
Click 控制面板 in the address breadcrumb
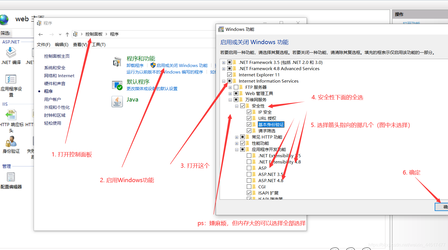pyautogui.click(x=94, y=34)
